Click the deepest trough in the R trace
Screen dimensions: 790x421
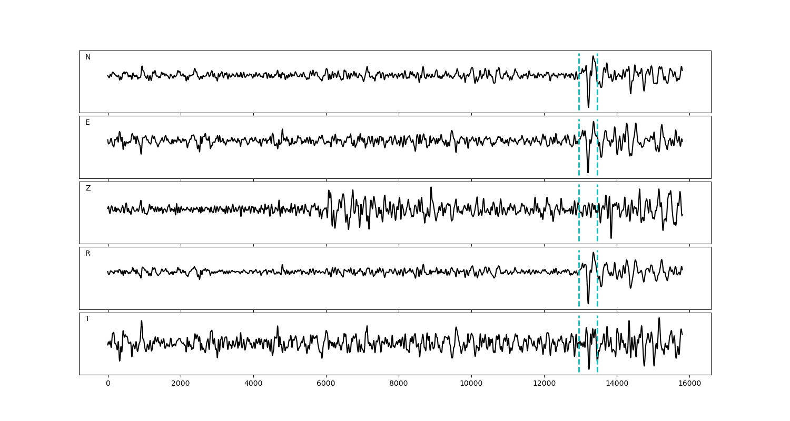pos(588,304)
